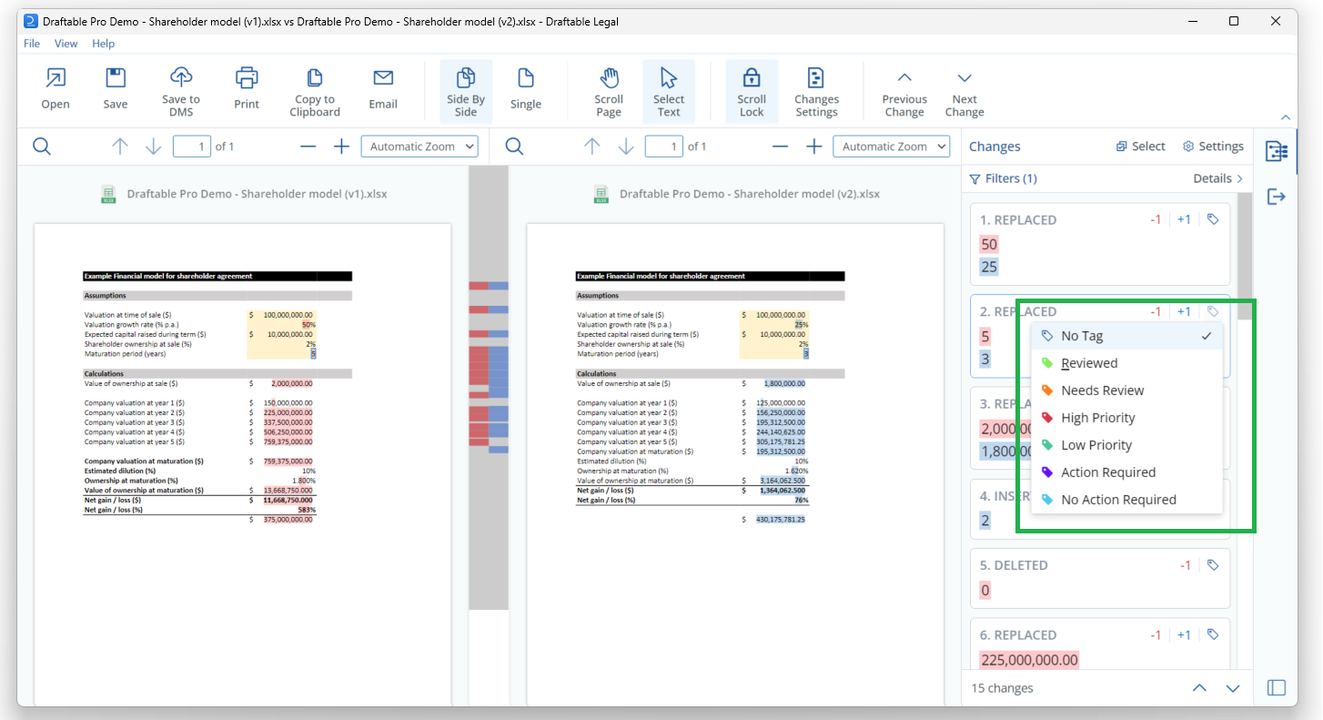This screenshot has width=1323, height=720.
Task: Open tag menu for change 6 REPLACED
Action: pos(1213,634)
